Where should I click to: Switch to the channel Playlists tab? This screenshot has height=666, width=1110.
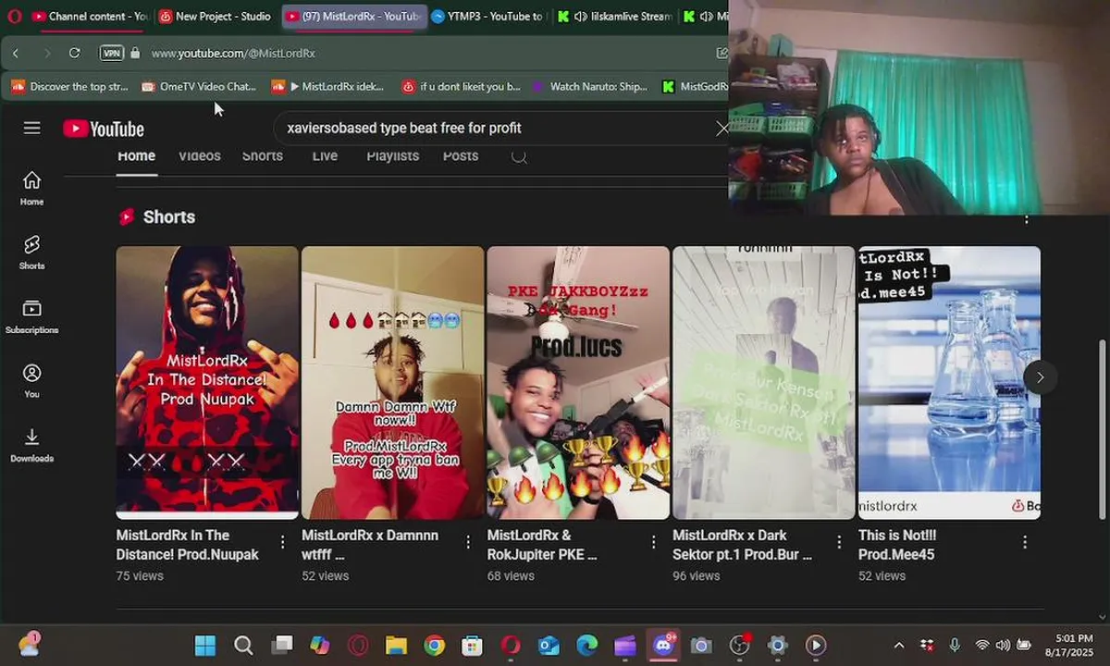coord(393,155)
